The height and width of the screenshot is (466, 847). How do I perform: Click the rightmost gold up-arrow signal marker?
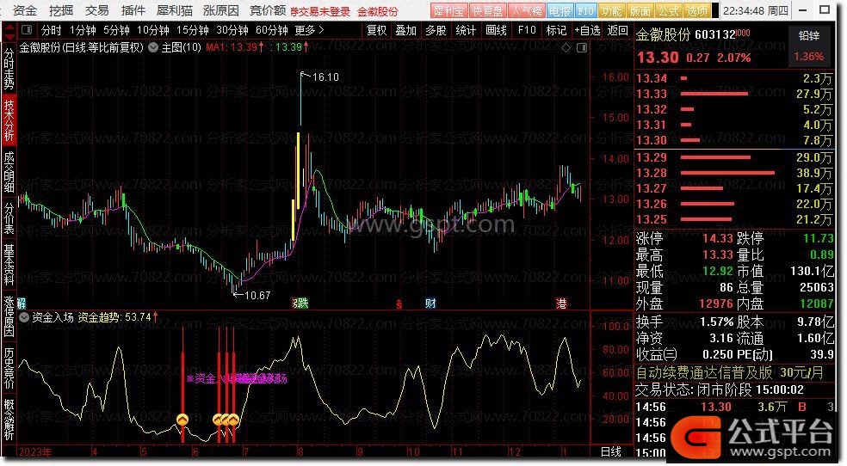(x=232, y=419)
